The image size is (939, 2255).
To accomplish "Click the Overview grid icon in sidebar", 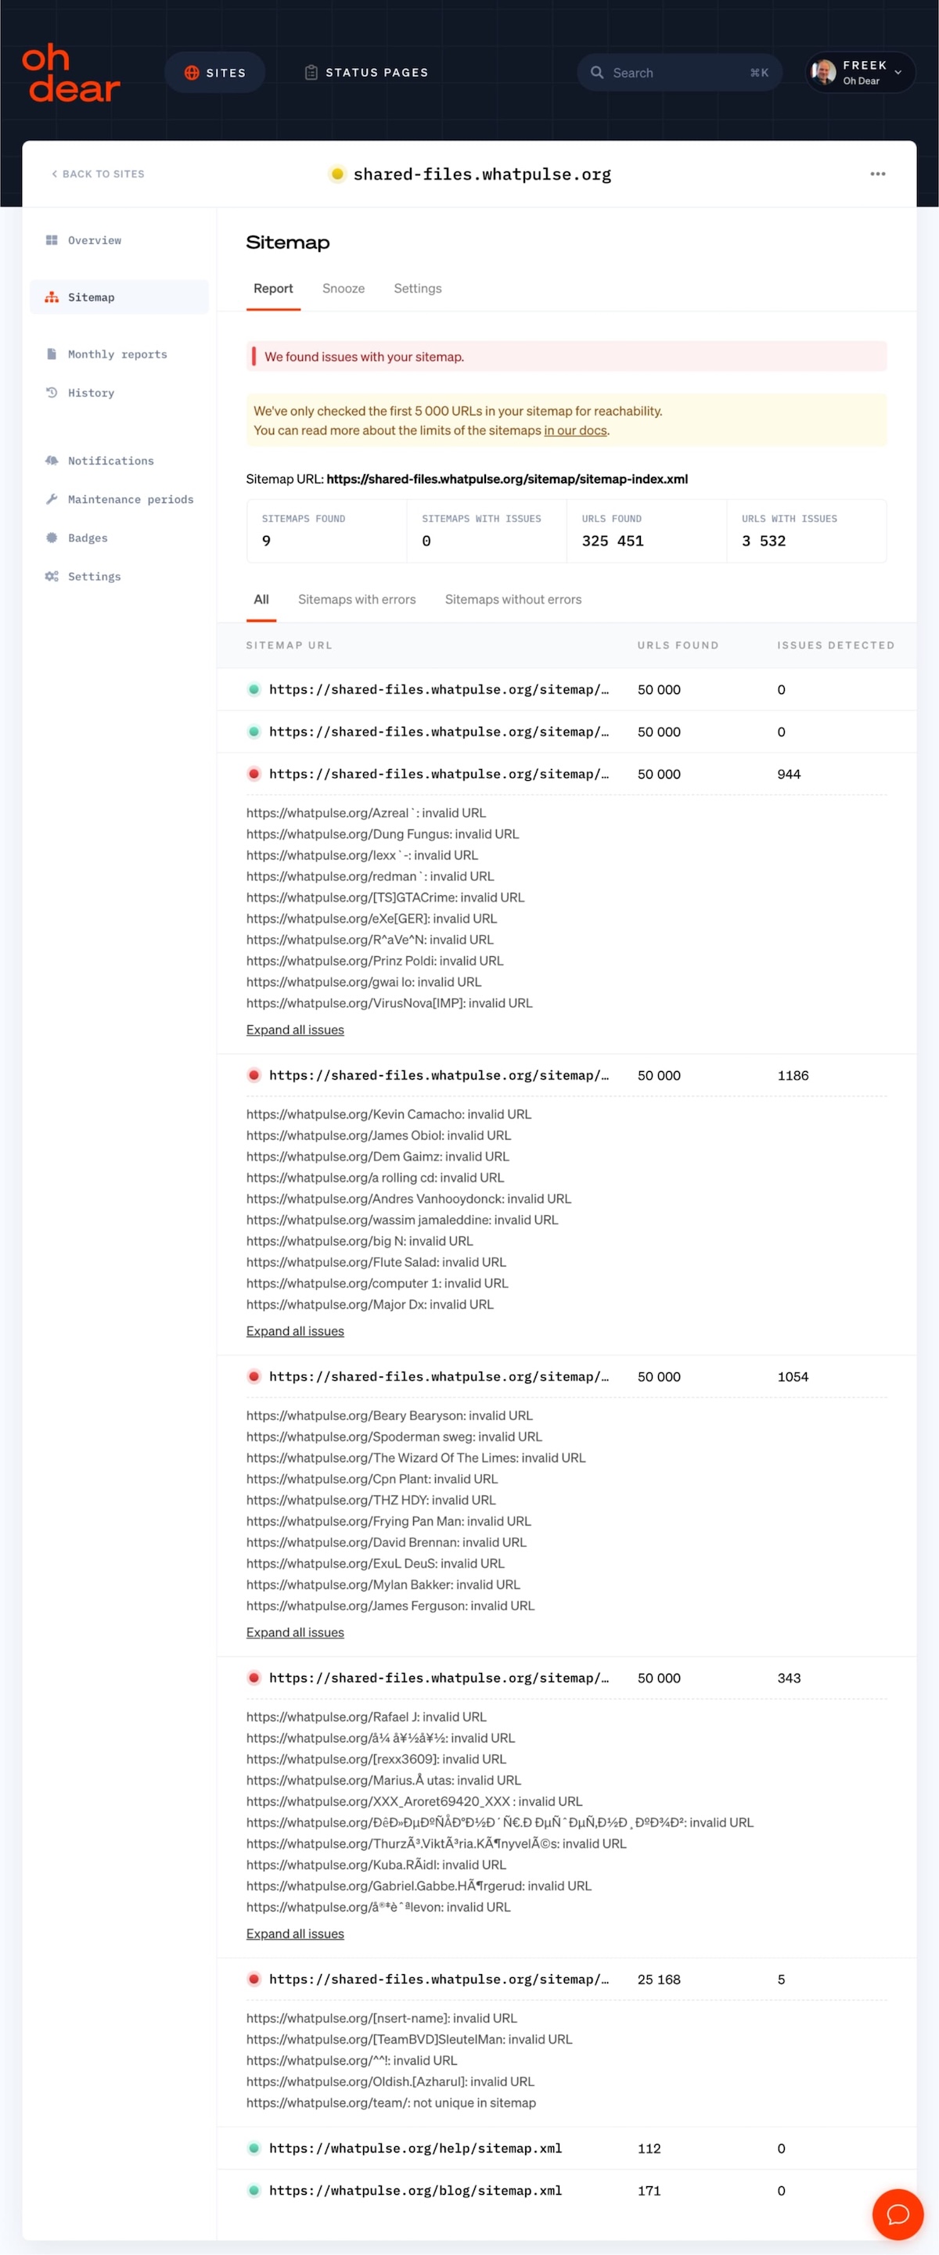I will coord(52,240).
